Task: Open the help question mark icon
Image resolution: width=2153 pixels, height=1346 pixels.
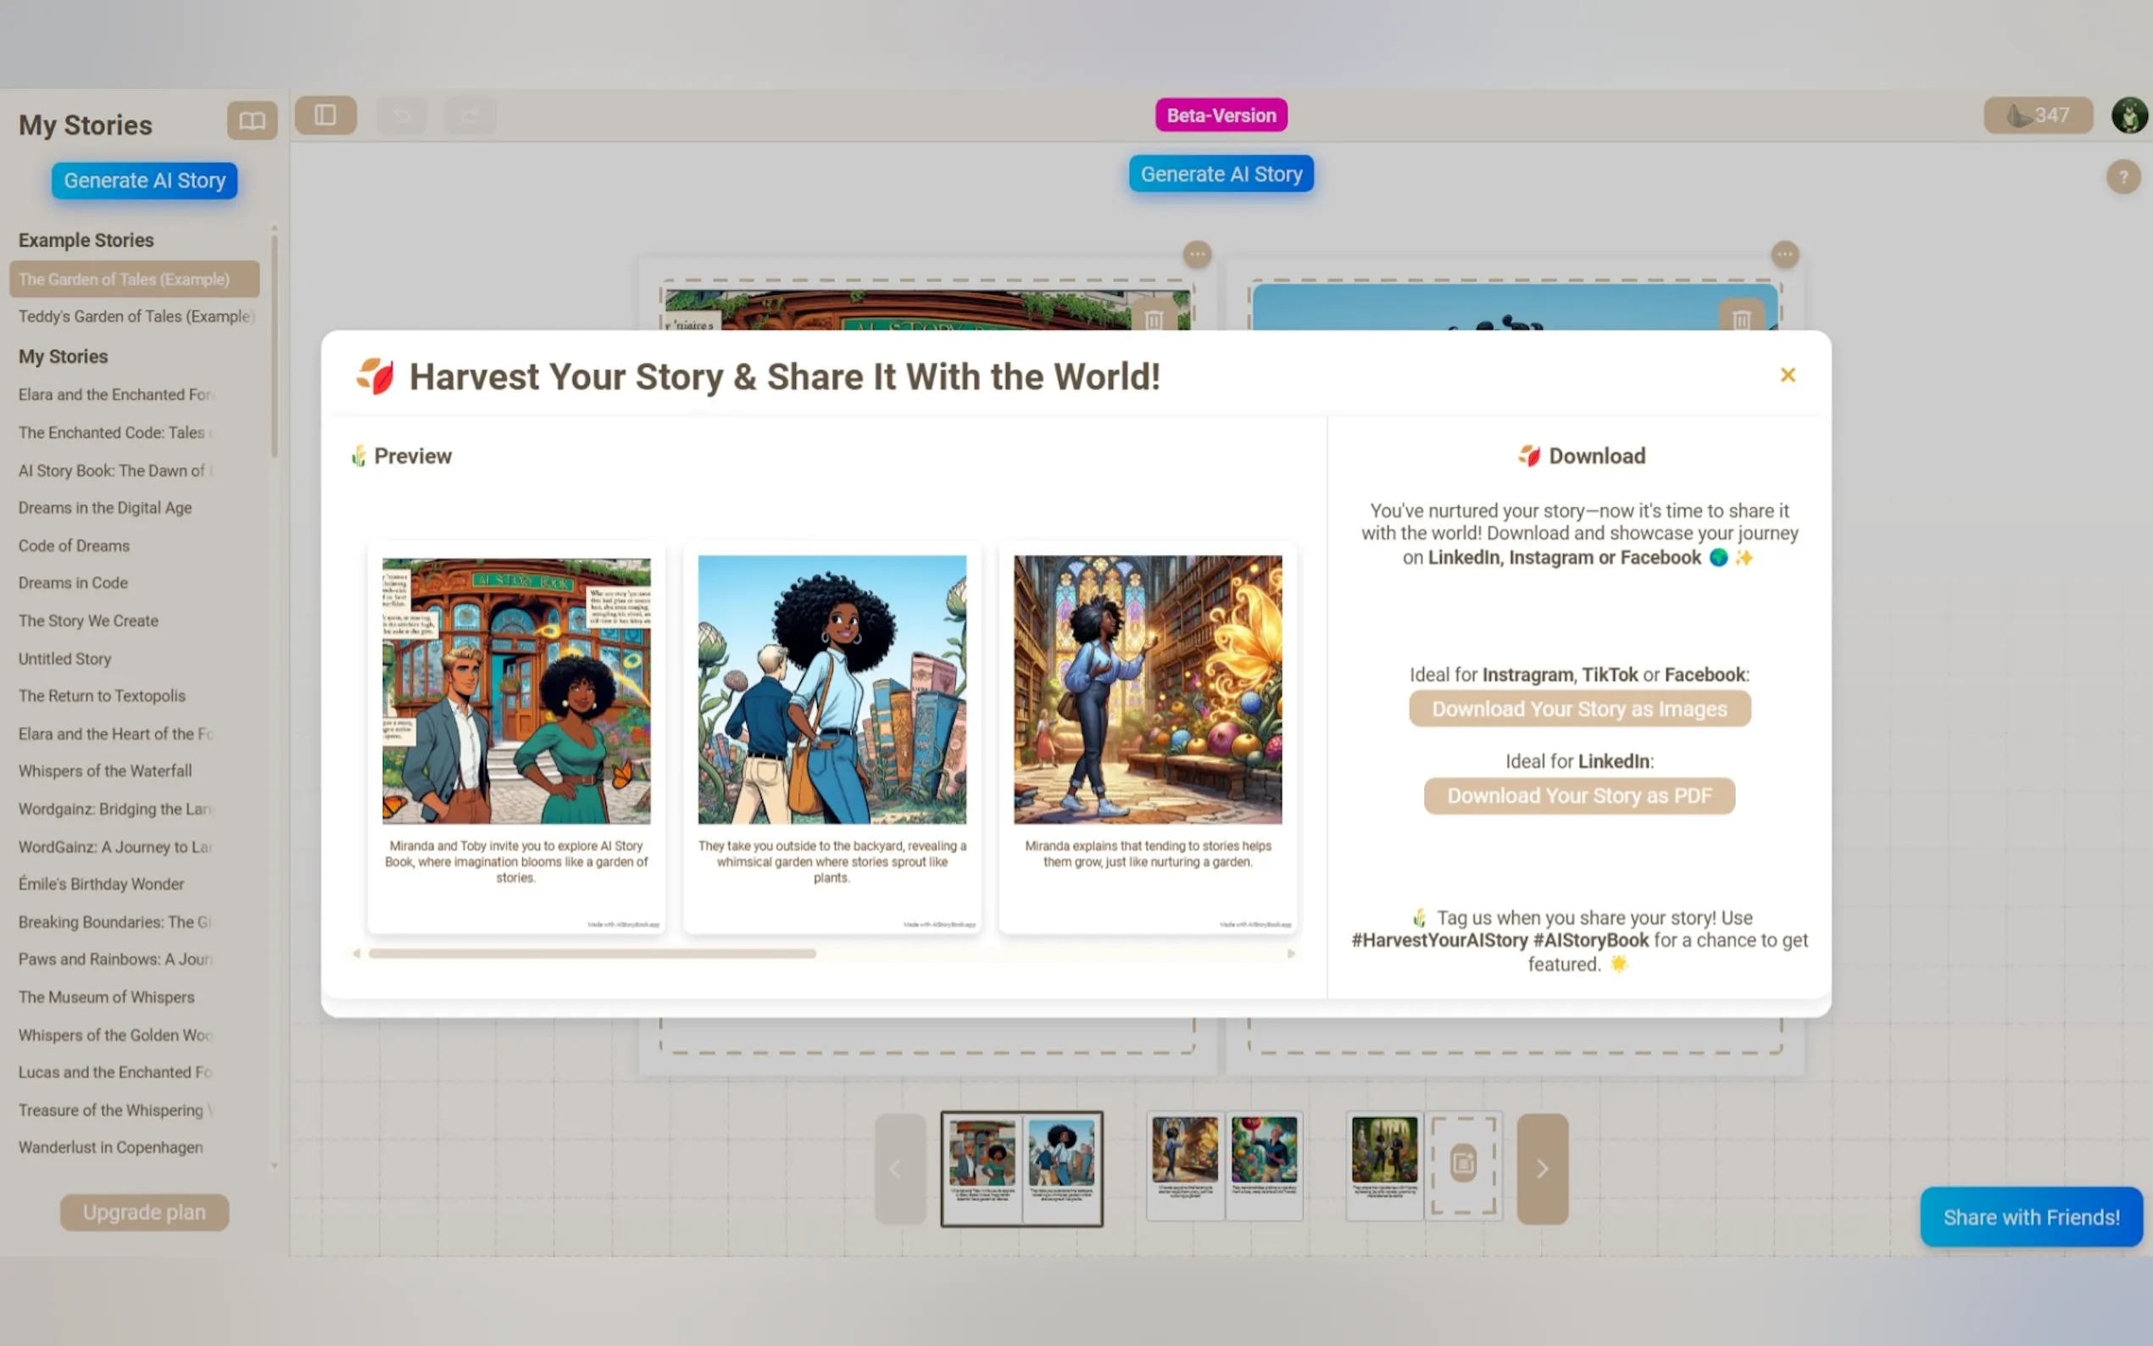Action: pyautogui.click(x=2122, y=177)
